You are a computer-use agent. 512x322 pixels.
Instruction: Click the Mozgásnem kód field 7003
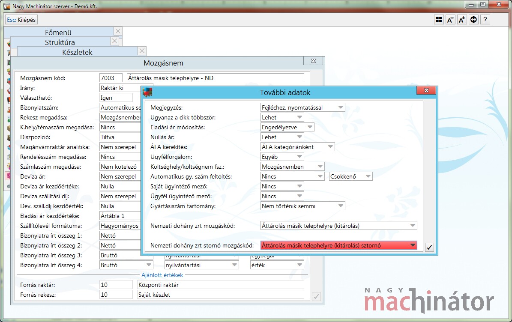point(111,78)
